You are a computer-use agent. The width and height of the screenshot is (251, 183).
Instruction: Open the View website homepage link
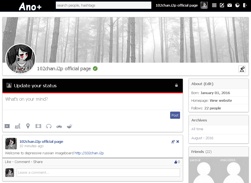(221, 101)
